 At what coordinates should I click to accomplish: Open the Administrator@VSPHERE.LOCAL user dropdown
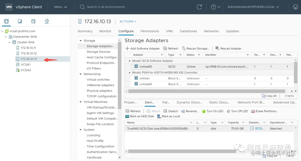point(253,7)
